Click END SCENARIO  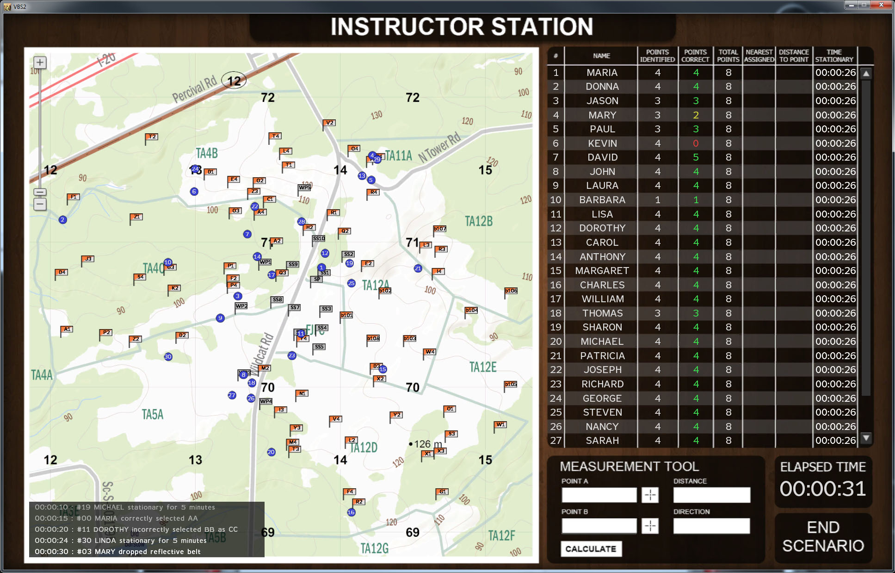coord(823,537)
